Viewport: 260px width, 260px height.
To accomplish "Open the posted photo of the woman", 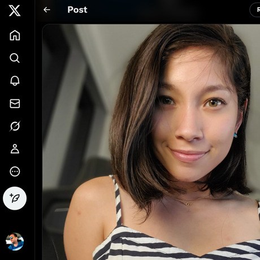I will pos(151,142).
